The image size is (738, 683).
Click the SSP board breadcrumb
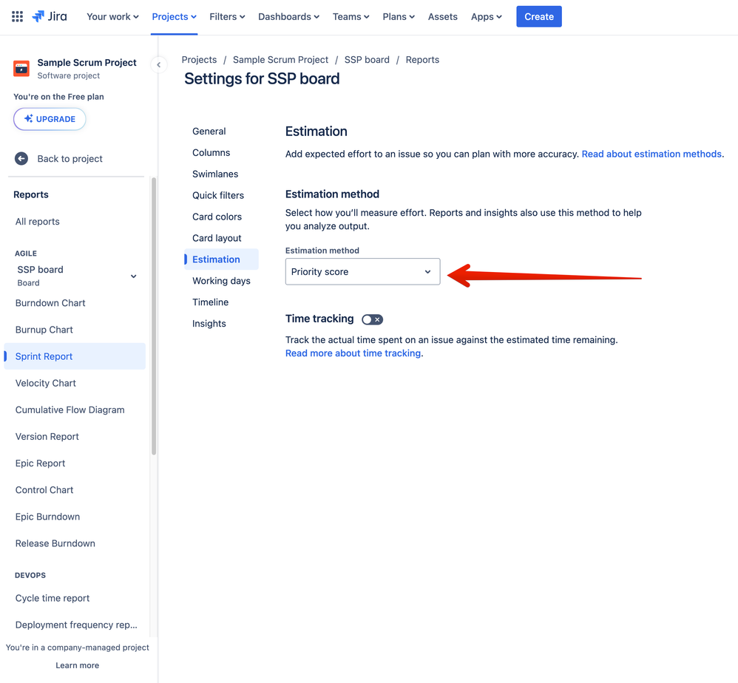pos(367,60)
